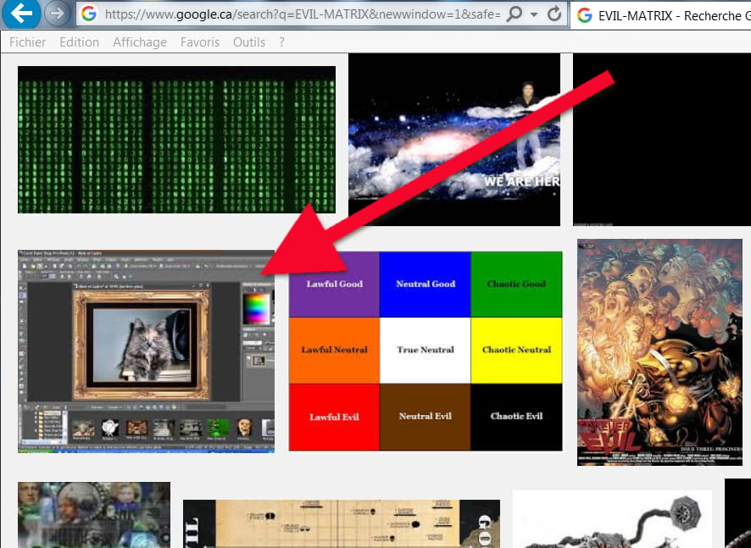Viewport: 751px width, 548px height.
Task: Click into the google.ca URL field
Action: click(x=297, y=14)
